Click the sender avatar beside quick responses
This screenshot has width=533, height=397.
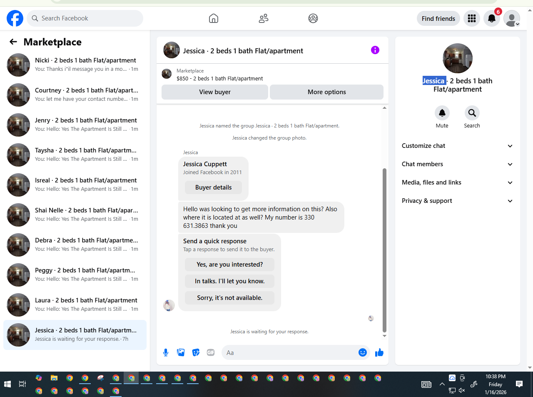click(x=169, y=305)
